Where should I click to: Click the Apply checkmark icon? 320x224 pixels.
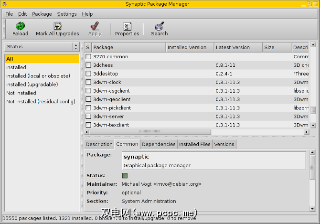click(95, 26)
